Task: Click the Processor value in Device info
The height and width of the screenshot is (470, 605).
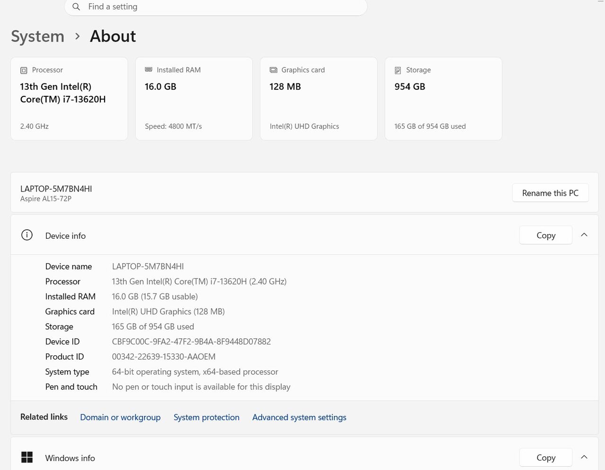Action: pyautogui.click(x=199, y=282)
